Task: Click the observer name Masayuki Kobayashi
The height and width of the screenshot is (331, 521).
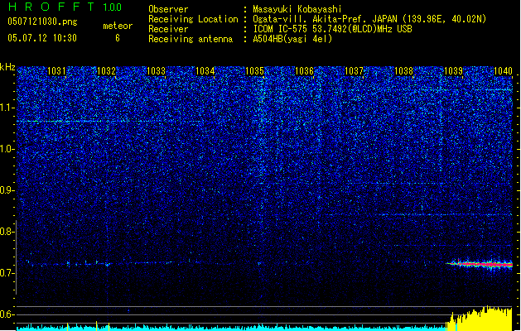Action: pyautogui.click(x=297, y=9)
